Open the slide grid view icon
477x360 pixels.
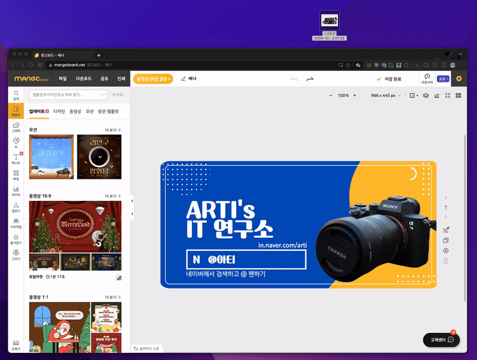459,95
